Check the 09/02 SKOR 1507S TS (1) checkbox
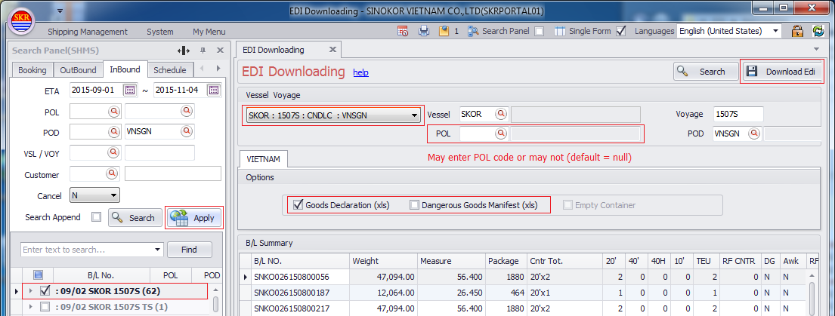The width and height of the screenshot is (835, 316). click(45, 306)
